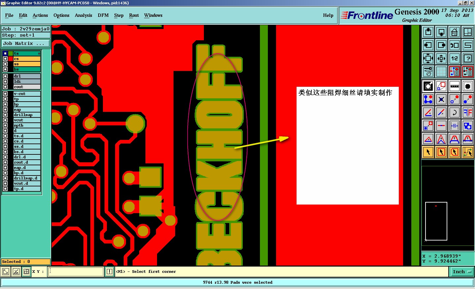Click the green color swatch of ts layer
Image resolution: width=475 pixels, height=289 pixels.
pos(11,53)
